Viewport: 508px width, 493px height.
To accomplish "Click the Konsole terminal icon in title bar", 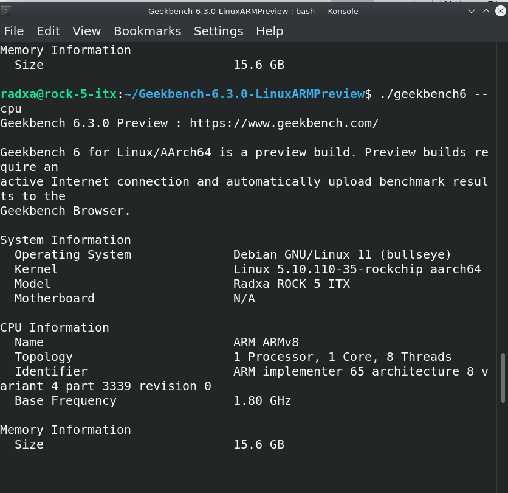I will 6,11.
